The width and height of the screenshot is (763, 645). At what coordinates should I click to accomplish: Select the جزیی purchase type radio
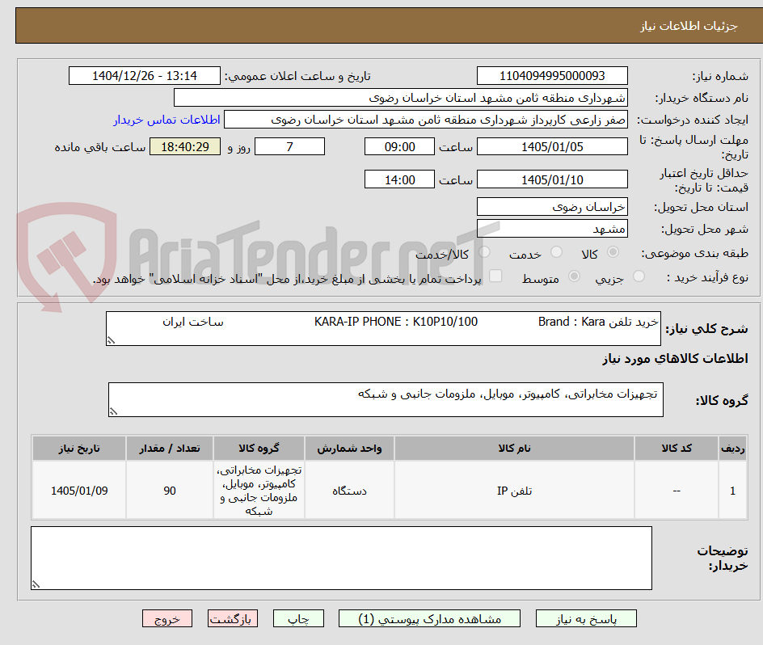click(x=639, y=276)
